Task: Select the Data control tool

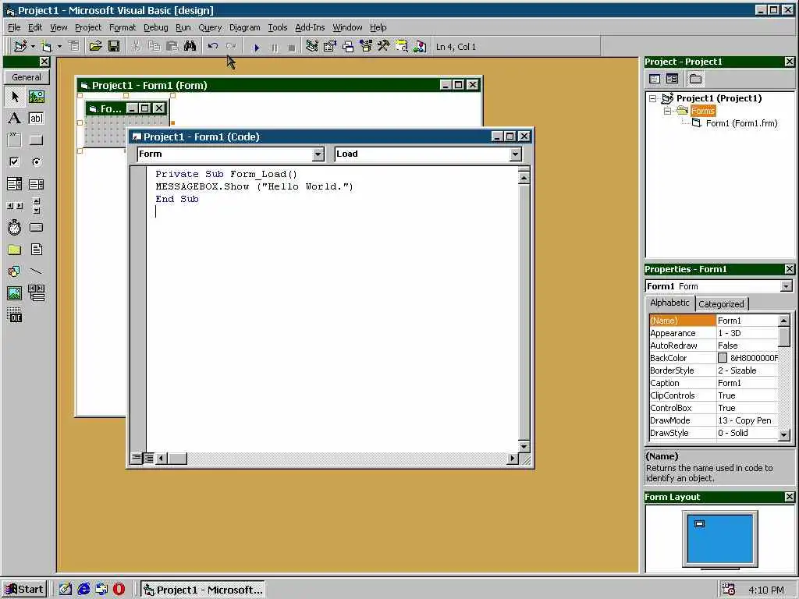Action: click(x=36, y=293)
